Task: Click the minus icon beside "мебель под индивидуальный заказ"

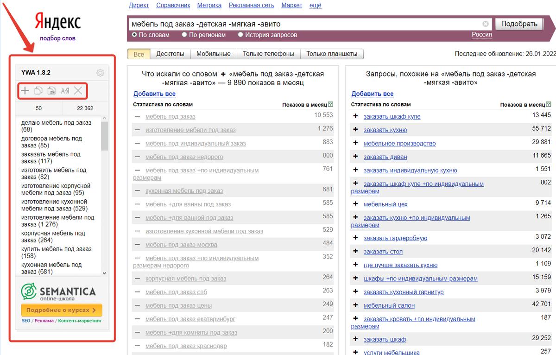Action: (138, 143)
